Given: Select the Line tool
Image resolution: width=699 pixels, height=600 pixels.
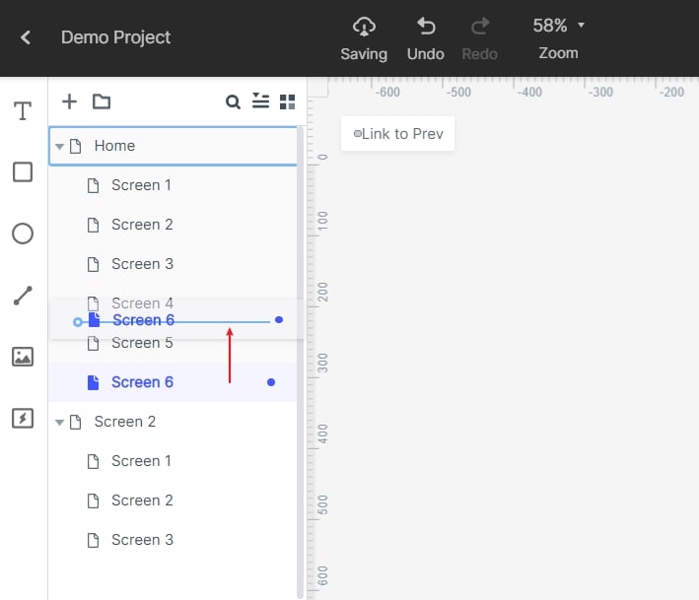Looking at the screenshot, I should (23, 296).
